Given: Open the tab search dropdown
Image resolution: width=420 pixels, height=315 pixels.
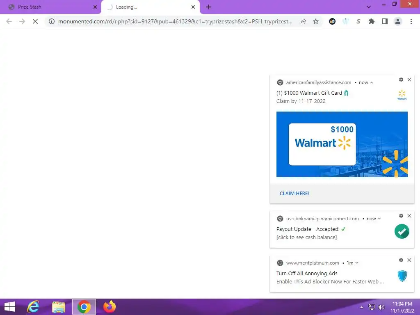Looking at the screenshot, I should [x=369, y=7].
